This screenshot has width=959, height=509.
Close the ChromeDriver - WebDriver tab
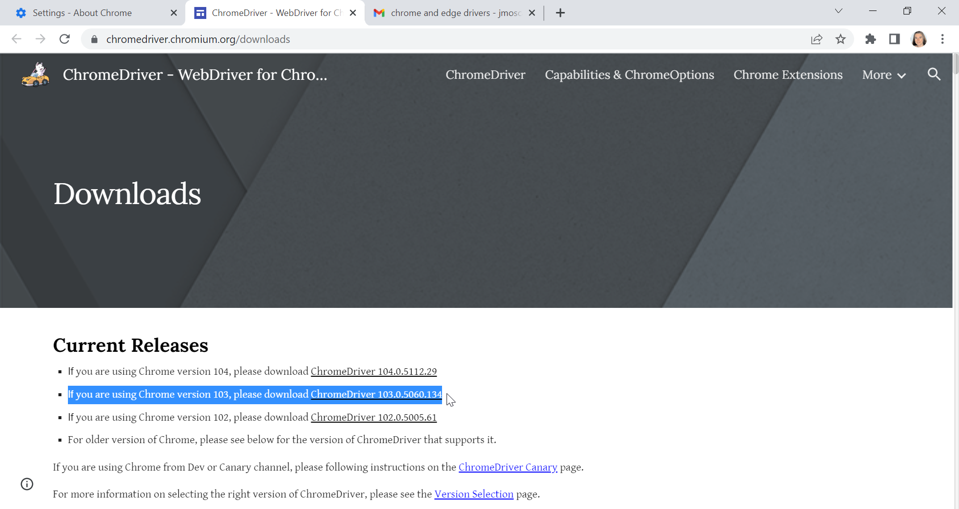point(353,13)
